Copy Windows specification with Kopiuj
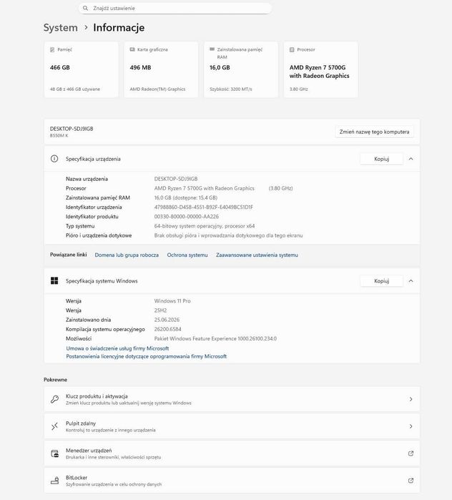Screen dimensions: 452x500 (x=382, y=281)
